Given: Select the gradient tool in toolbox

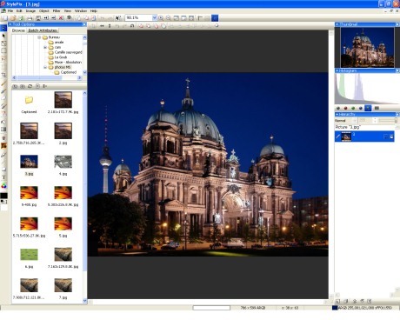Looking at the screenshot, I should click(x=3, y=130).
